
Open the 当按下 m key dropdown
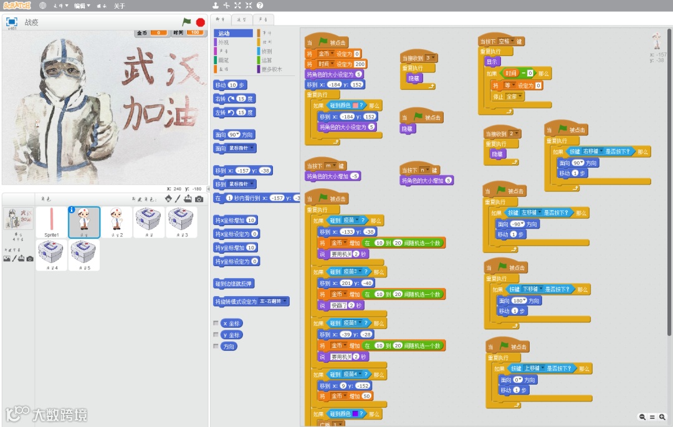pyautogui.click(x=330, y=166)
